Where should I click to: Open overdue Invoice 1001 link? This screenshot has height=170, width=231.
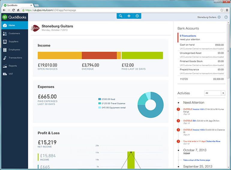(x=198, y=110)
